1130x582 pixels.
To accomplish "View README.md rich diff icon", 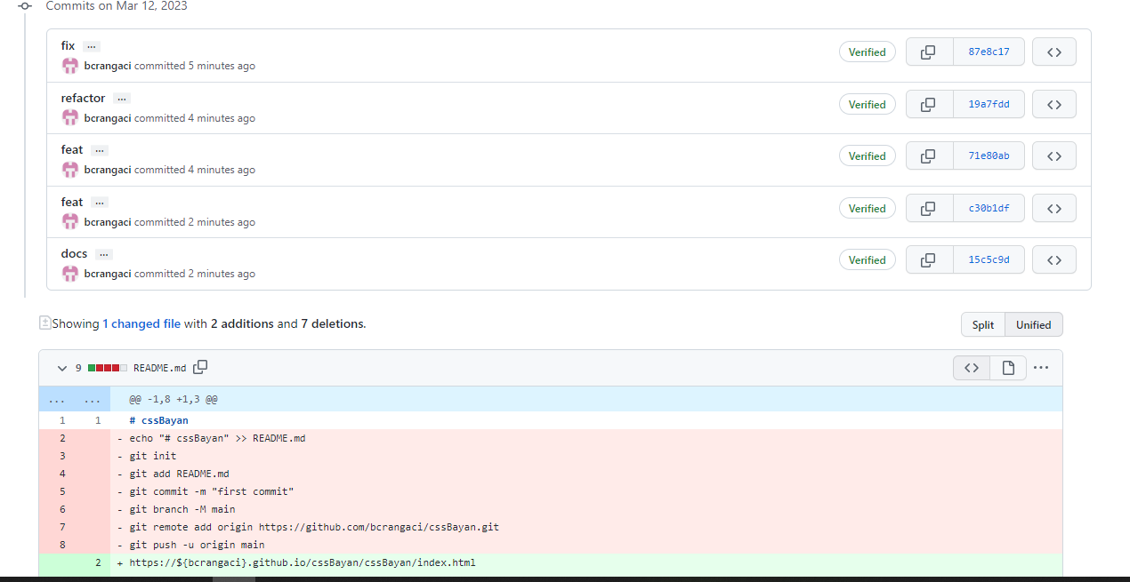I will [x=1008, y=368].
